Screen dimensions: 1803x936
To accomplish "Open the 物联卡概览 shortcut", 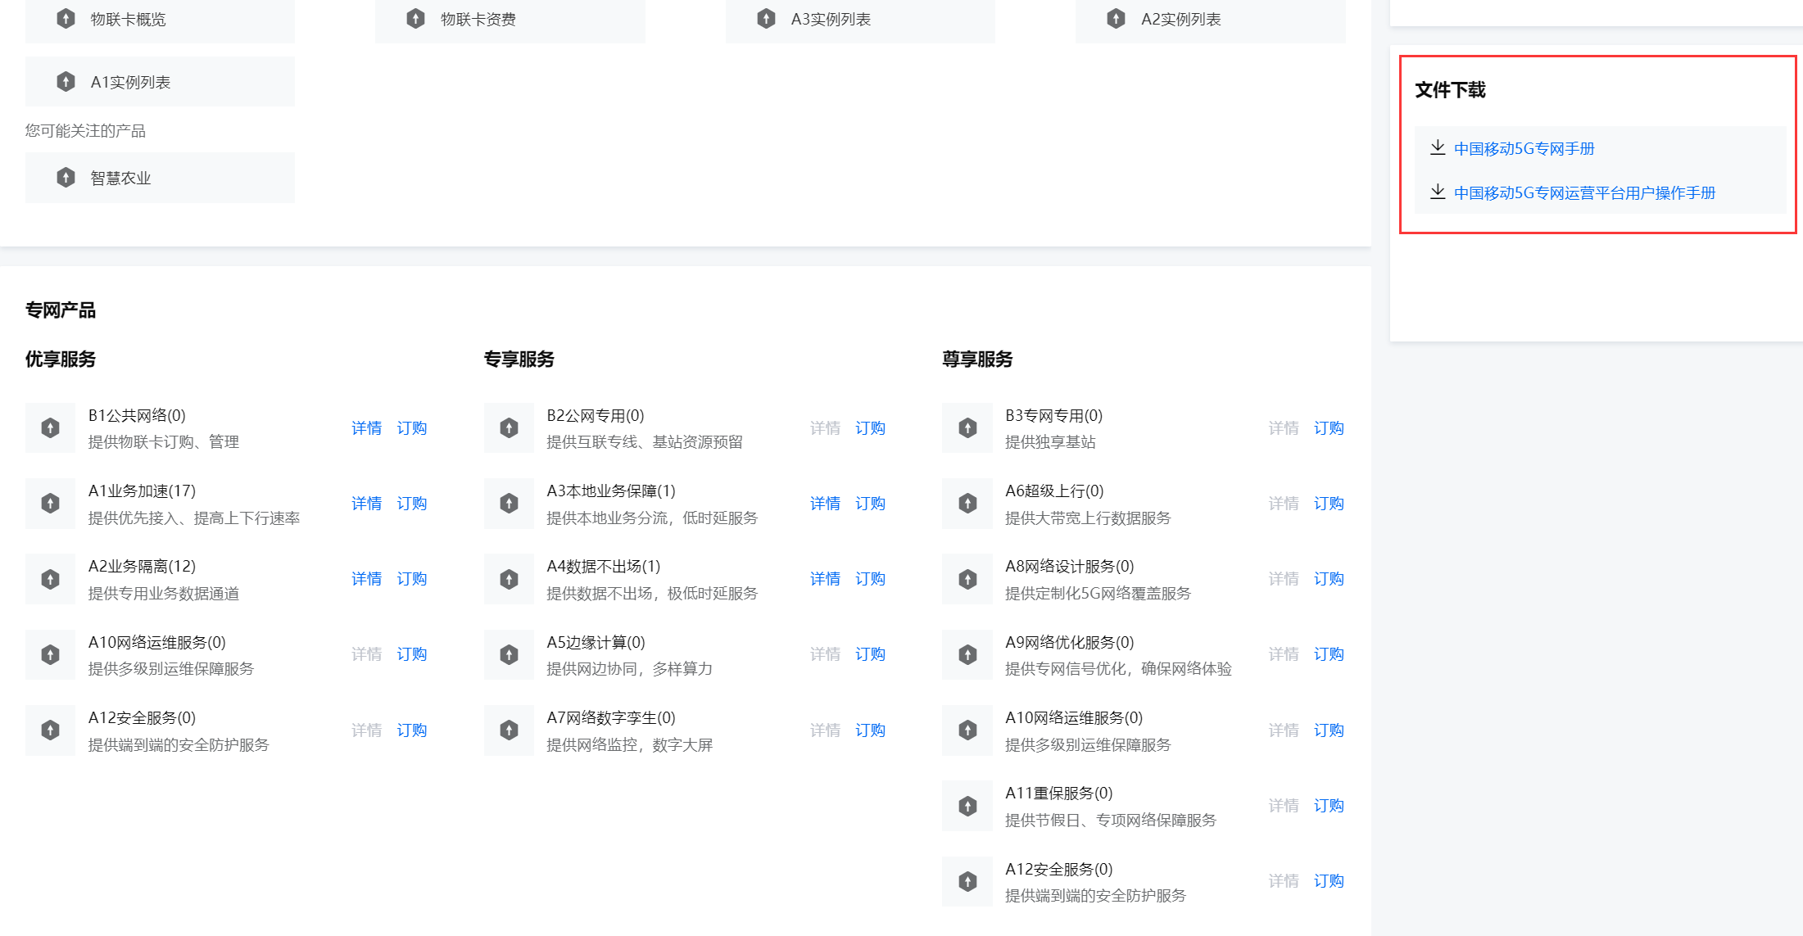I will tap(128, 19).
